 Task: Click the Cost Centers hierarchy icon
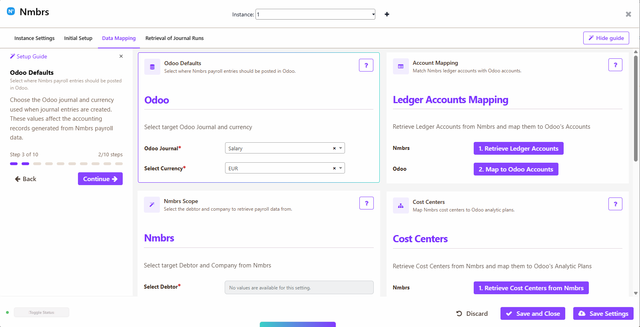click(401, 205)
